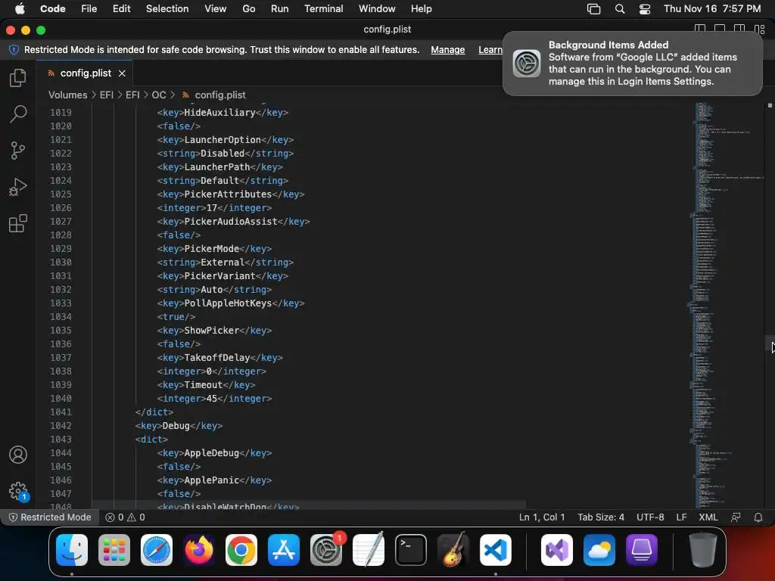
Task: Click the LauncherOption key on line 1021
Action: 223,140
